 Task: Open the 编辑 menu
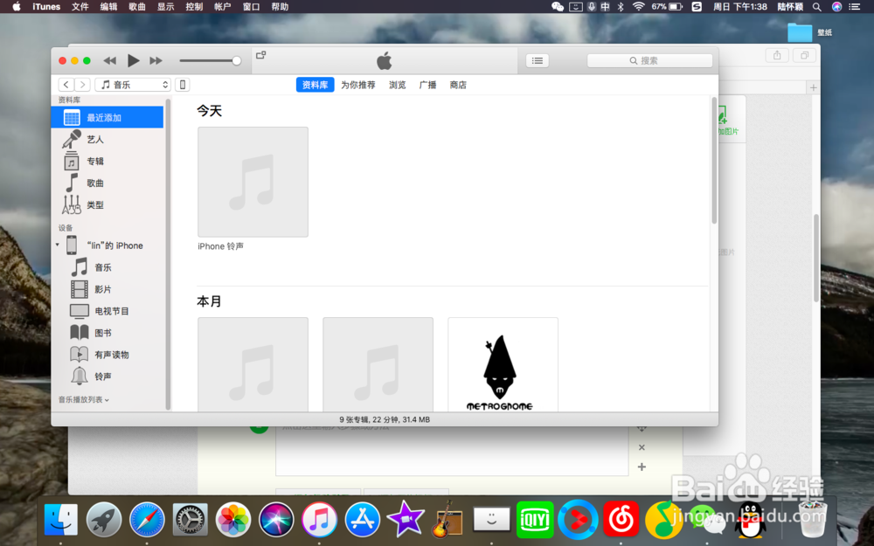(108, 7)
